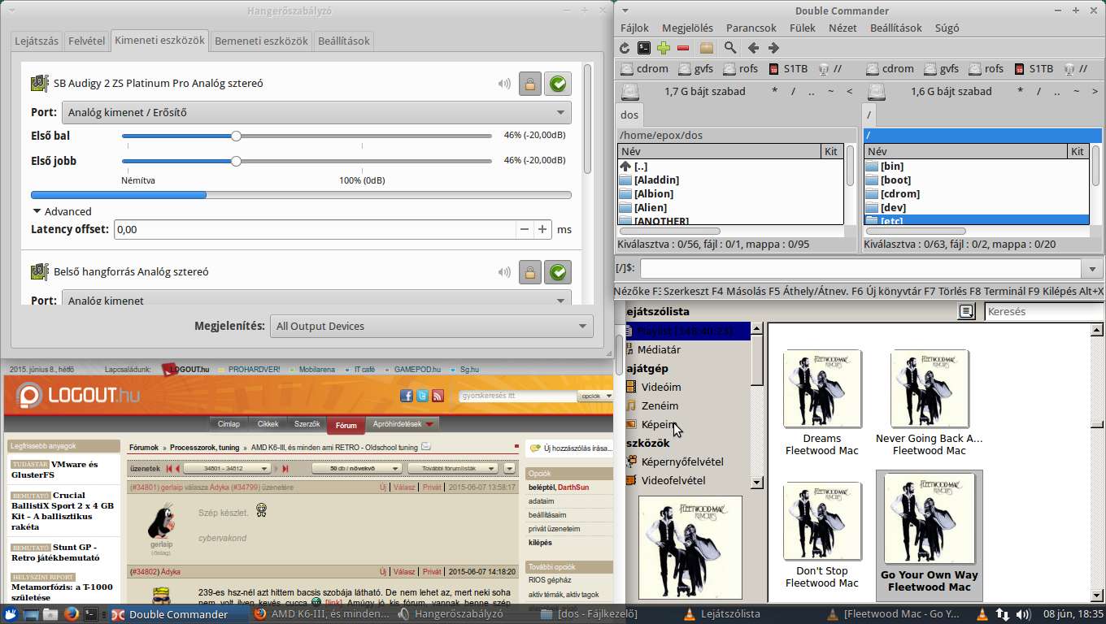The height and width of the screenshot is (624, 1106).
Task: Open the [Aladdin] folder in left panel
Action: click(x=656, y=180)
